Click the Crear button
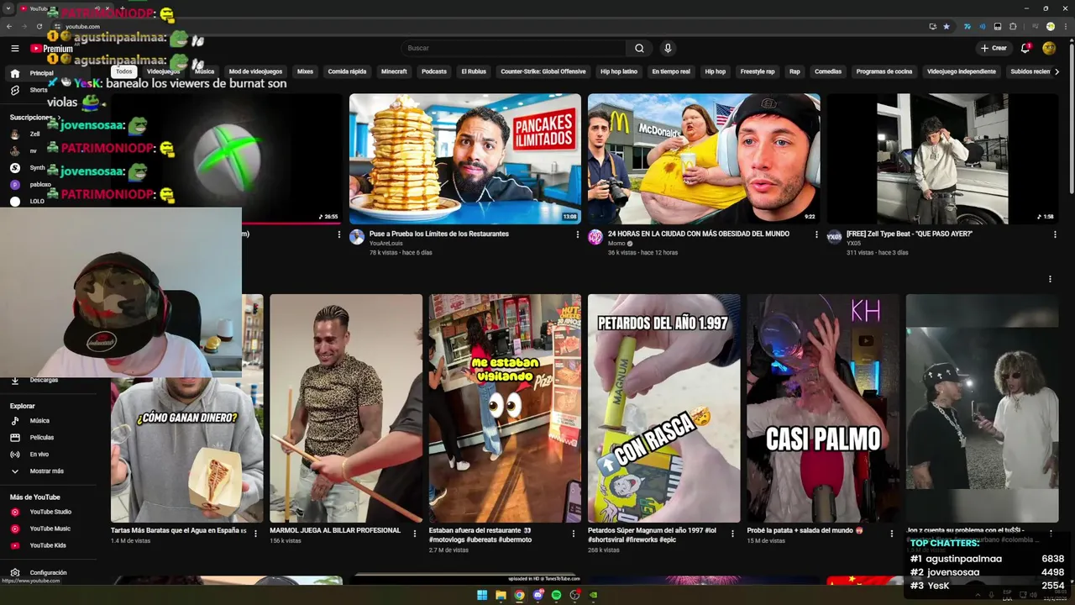1075x605 pixels. [994, 48]
